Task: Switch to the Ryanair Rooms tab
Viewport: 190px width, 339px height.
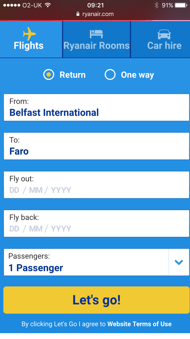Action: [97, 39]
